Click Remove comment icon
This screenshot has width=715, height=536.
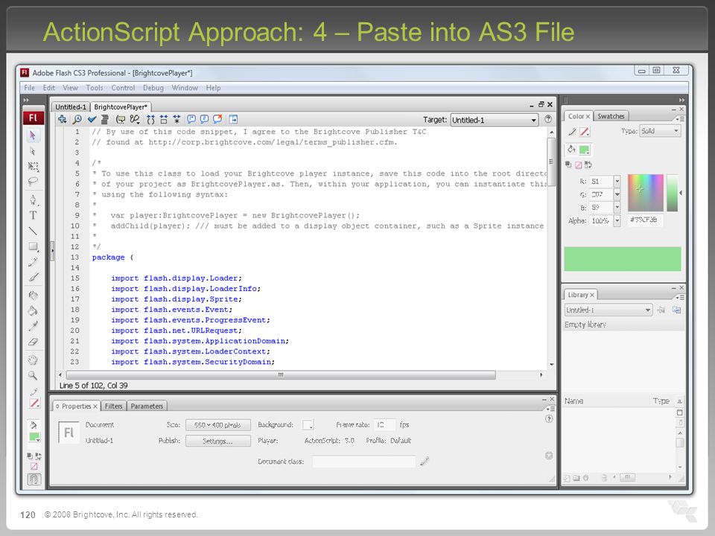click(x=217, y=119)
